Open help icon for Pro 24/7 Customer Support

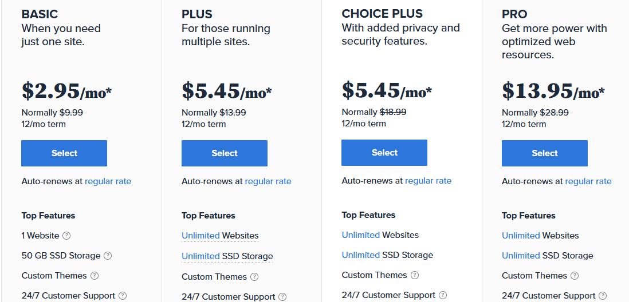603,296
